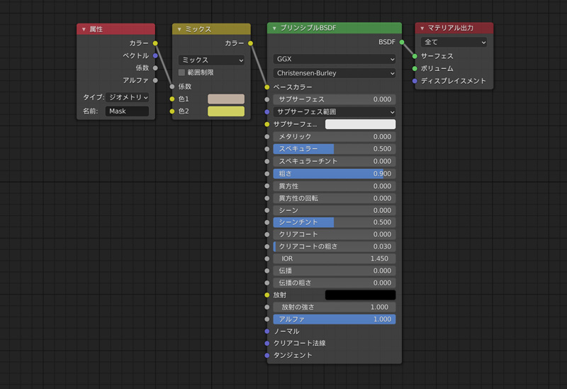
Task: Click the ディスプレイスメント input socket
Action: point(415,81)
